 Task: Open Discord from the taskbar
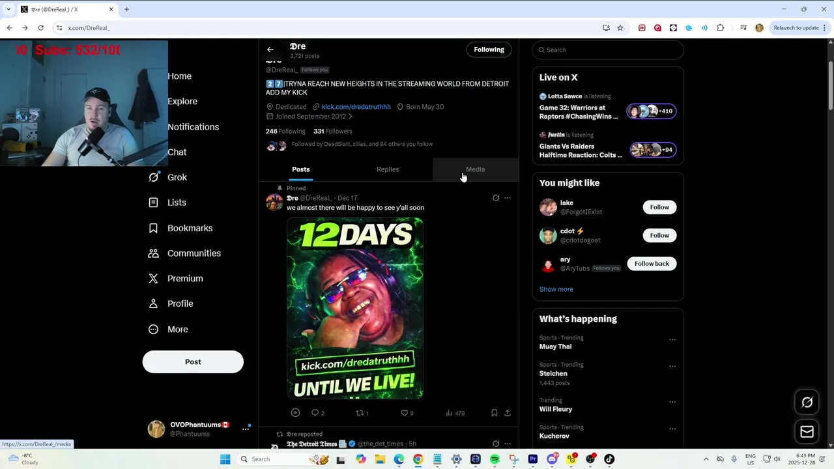point(552,459)
